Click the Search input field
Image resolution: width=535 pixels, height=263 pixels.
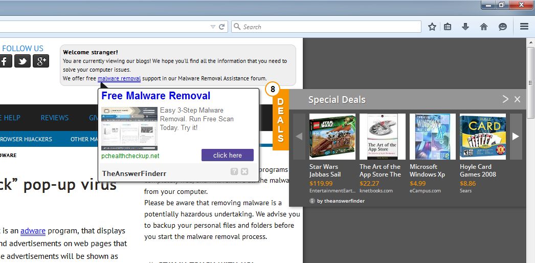(x=326, y=27)
